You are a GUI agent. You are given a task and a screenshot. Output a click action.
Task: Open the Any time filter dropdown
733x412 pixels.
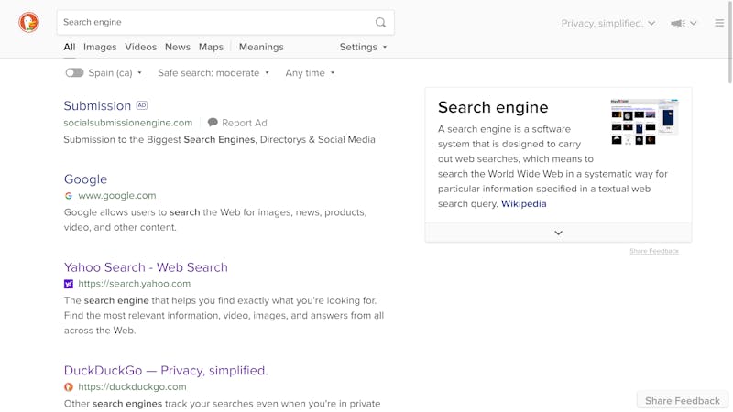(x=310, y=73)
